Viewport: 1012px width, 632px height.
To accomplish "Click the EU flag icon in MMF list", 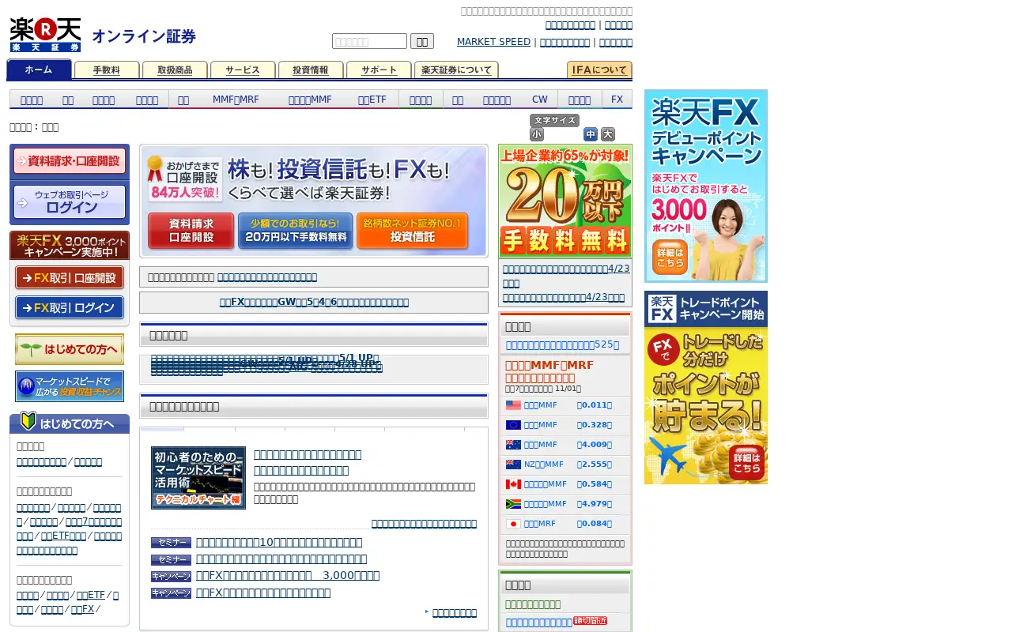I will coord(513,425).
